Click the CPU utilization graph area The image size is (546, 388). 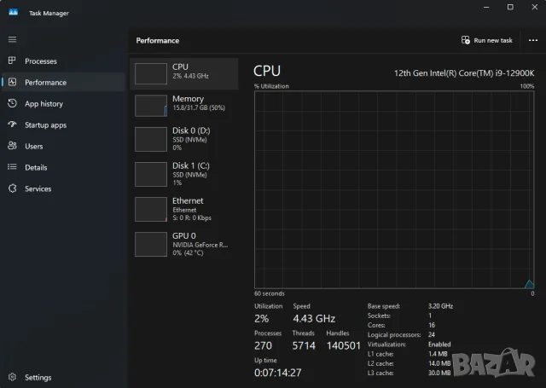coord(394,189)
